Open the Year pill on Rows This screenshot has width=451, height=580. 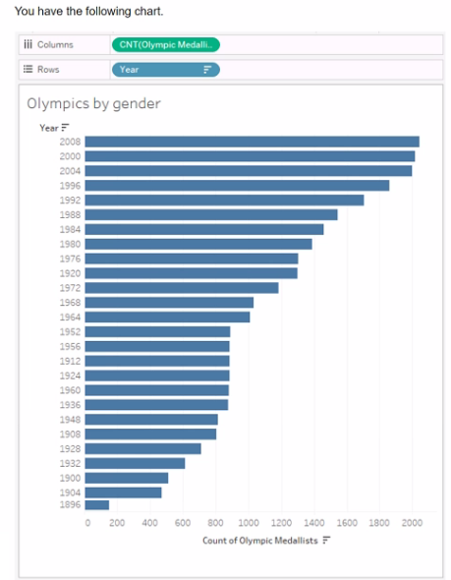click(166, 70)
